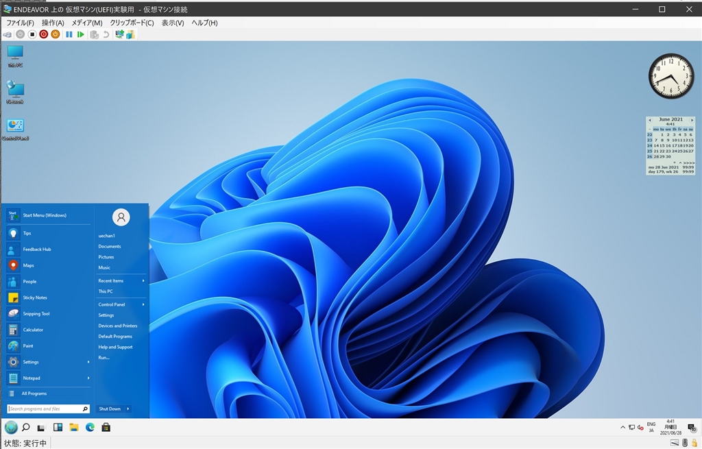Image resolution: width=702 pixels, height=449 pixels.
Task: Click the Ctrl+Alt+Del toolbar icon
Action: tap(8, 34)
